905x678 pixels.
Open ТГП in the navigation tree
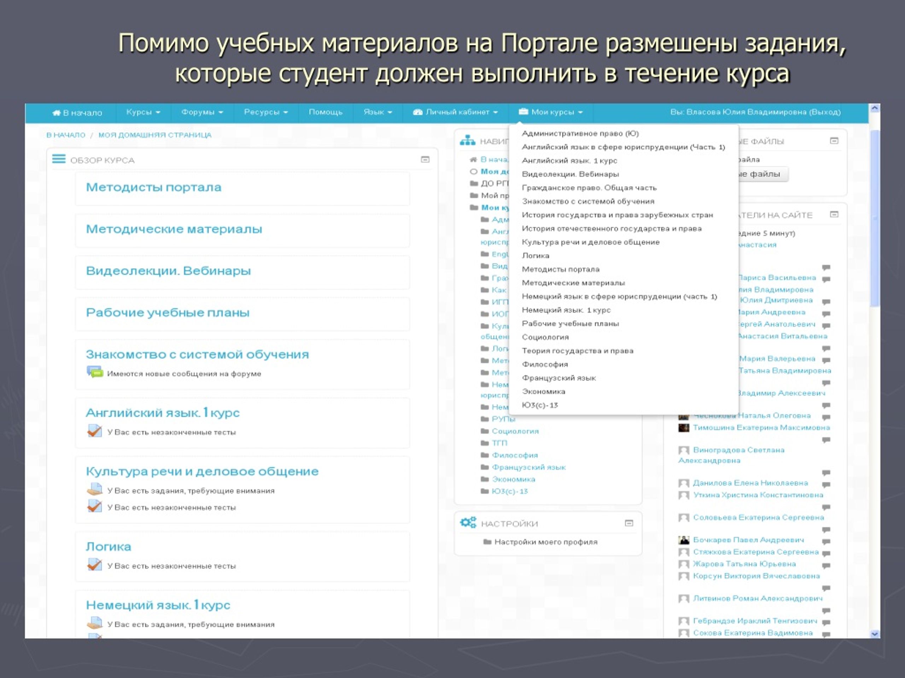500,443
